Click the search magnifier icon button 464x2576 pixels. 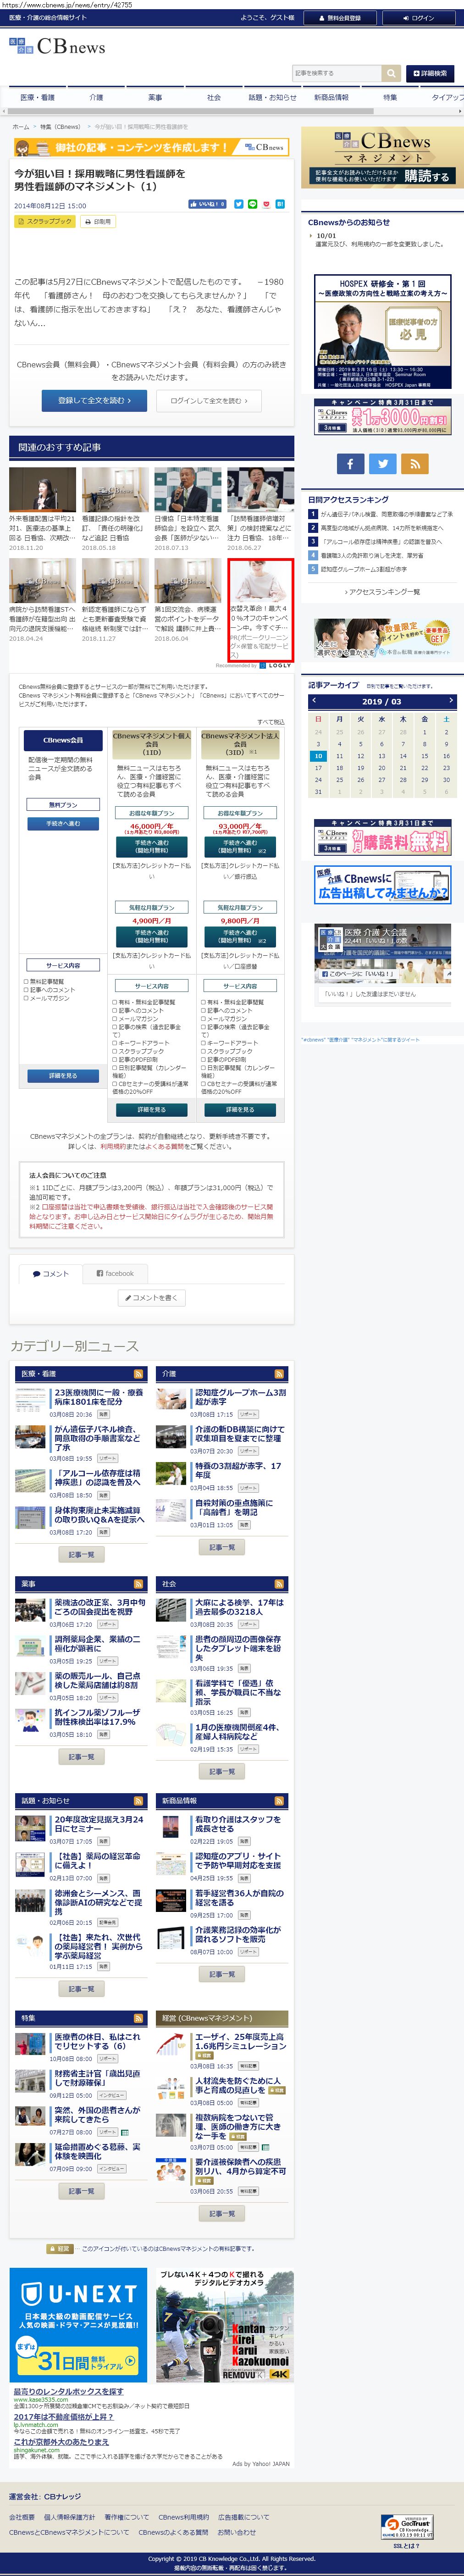[x=391, y=73]
